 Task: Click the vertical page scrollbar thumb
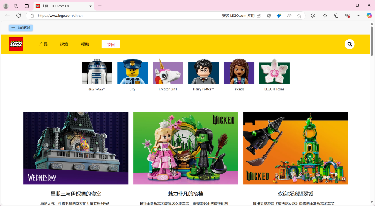[372, 41]
